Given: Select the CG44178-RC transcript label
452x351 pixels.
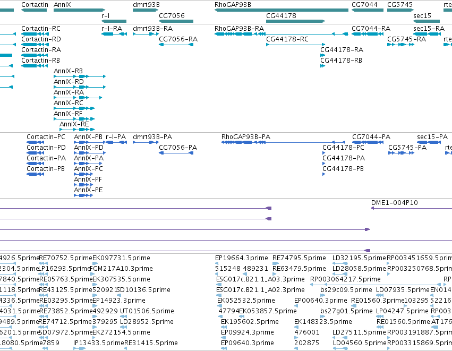Looking at the screenshot, I should [287, 39].
